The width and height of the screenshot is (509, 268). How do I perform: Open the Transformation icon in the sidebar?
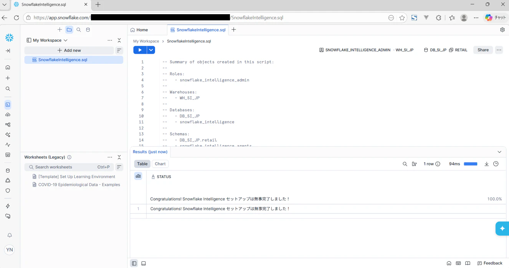(8, 125)
